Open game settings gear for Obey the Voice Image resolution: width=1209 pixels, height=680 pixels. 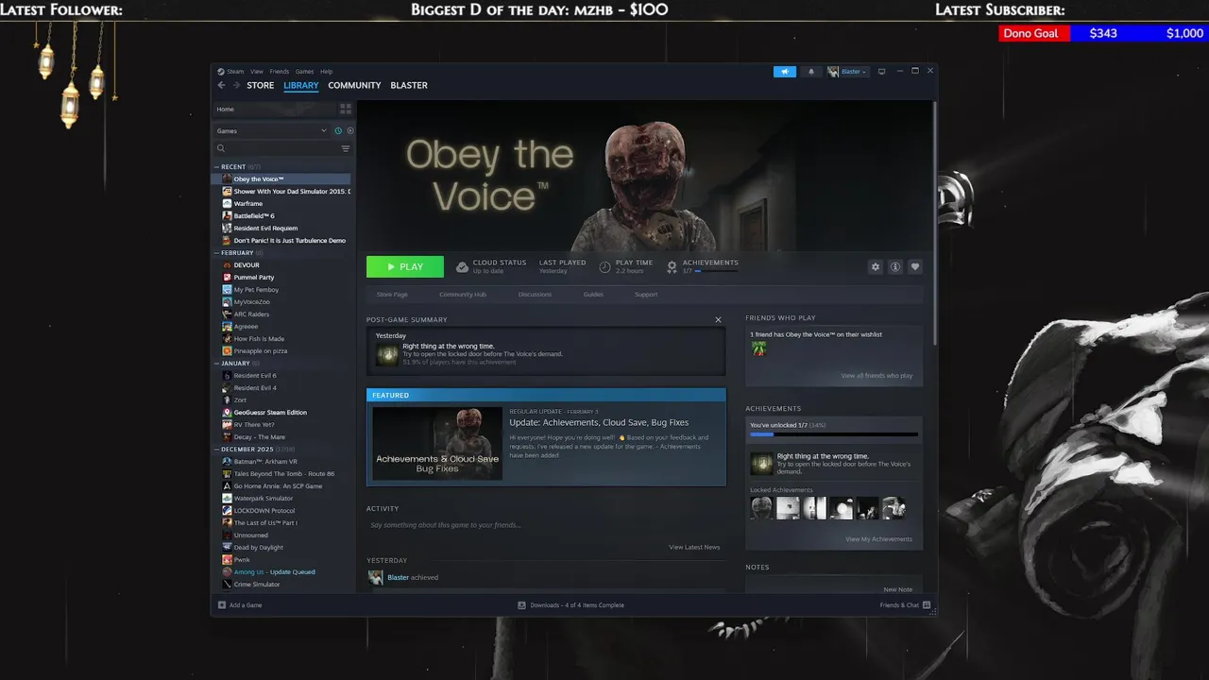(876, 267)
